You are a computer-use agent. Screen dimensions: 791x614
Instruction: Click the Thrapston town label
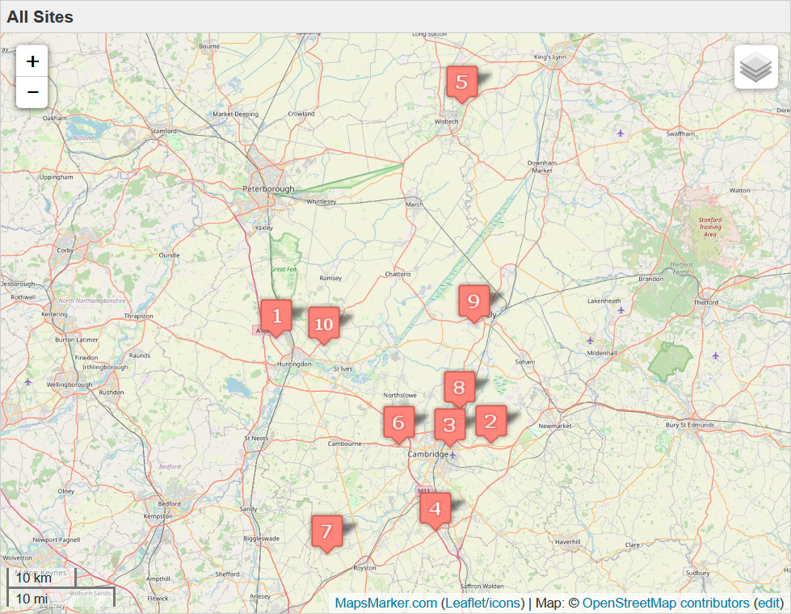click(139, 317)
